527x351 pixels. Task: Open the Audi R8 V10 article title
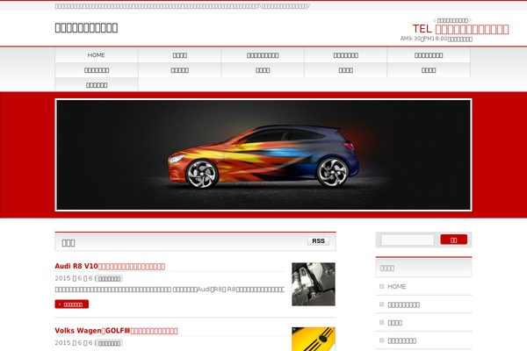pyautogui.click(x=110, y=267)
